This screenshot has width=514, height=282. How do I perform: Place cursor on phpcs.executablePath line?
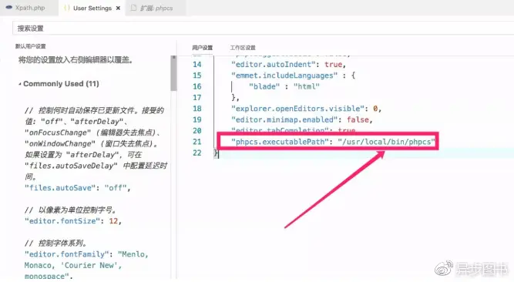point(333,142)
